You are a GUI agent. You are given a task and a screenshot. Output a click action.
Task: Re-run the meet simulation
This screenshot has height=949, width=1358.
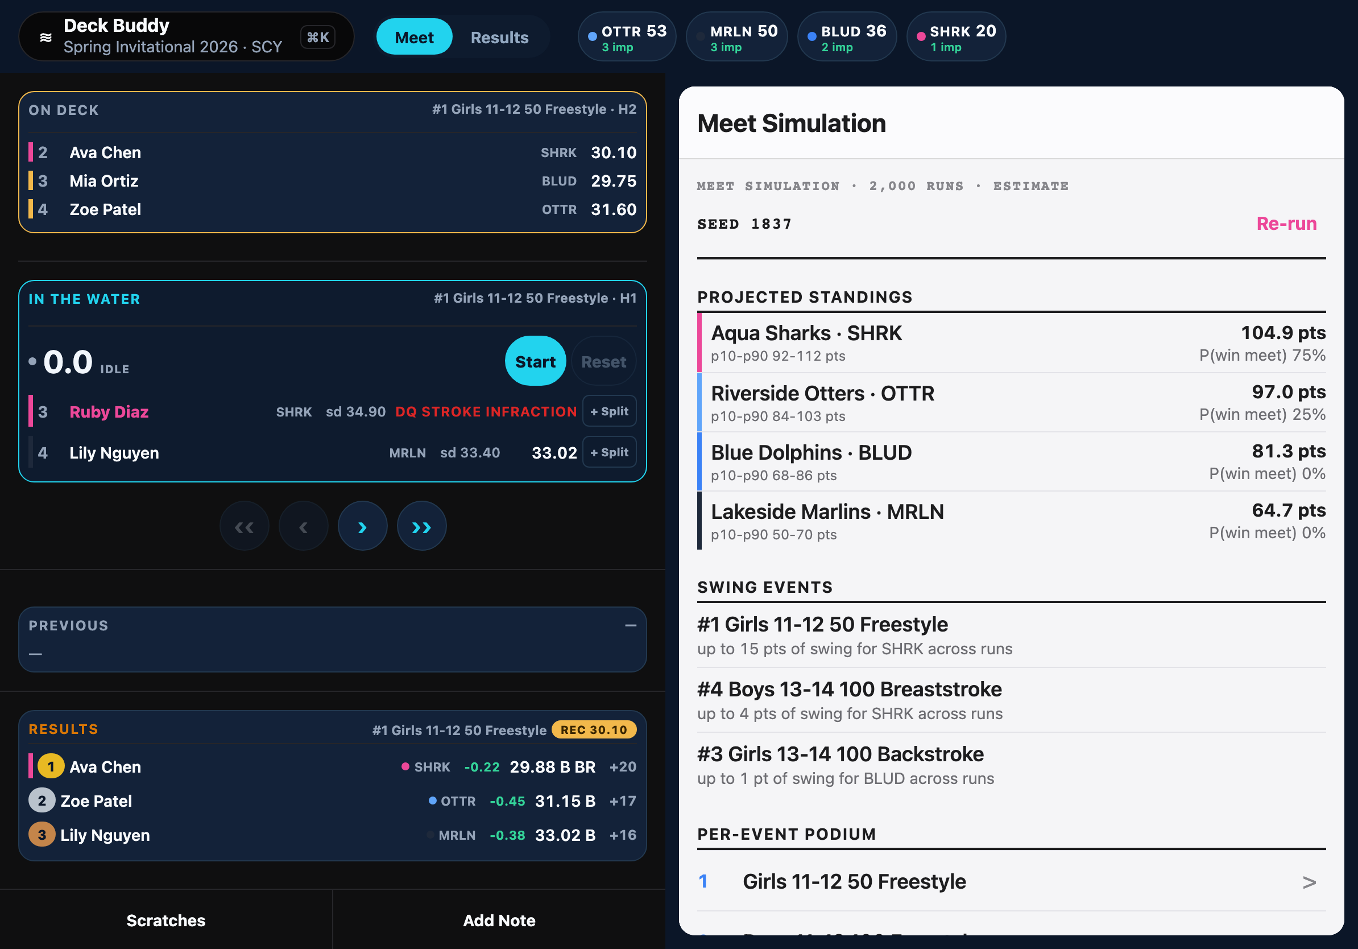(x=1286, y=224)
